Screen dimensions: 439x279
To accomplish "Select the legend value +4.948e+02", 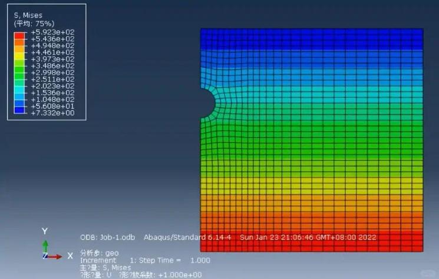I will (x=52, y=45).
